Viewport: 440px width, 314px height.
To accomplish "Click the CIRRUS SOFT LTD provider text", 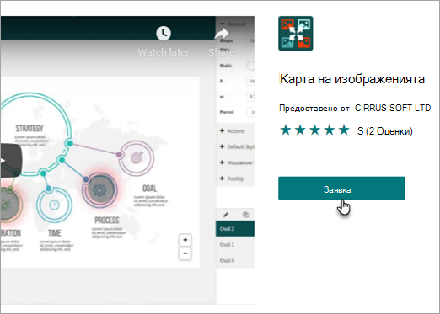I will 393,108.
